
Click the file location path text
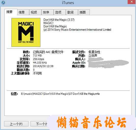[60, 94]
